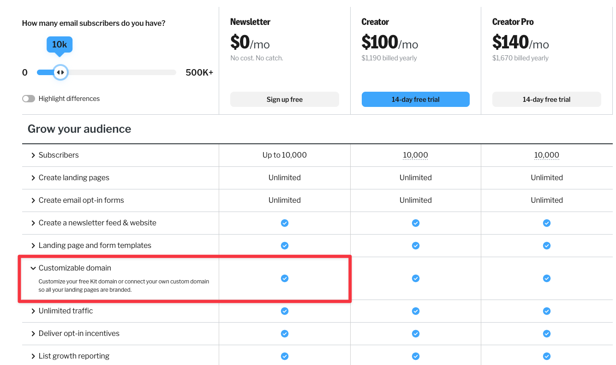The height and width of the screenshot is (365, 616).
Task: Click the Newsletter checkmark for Landing page and form templates
Action: coord(285,246)
